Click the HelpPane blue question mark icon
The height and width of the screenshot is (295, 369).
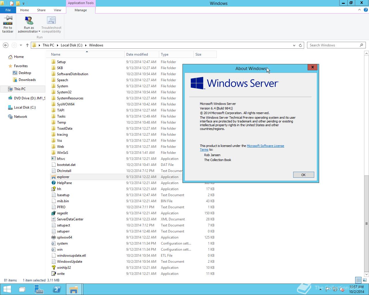53,183
